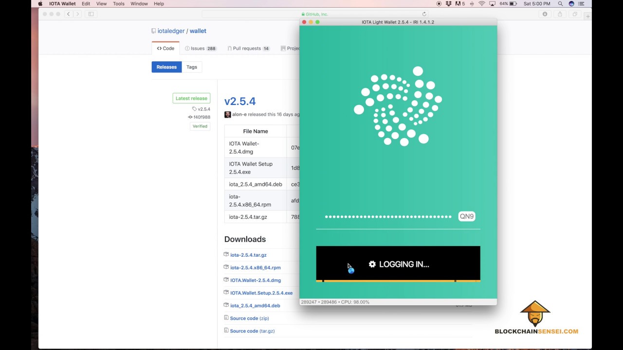Click the repository book icon
623x350 pixels.
153,31
